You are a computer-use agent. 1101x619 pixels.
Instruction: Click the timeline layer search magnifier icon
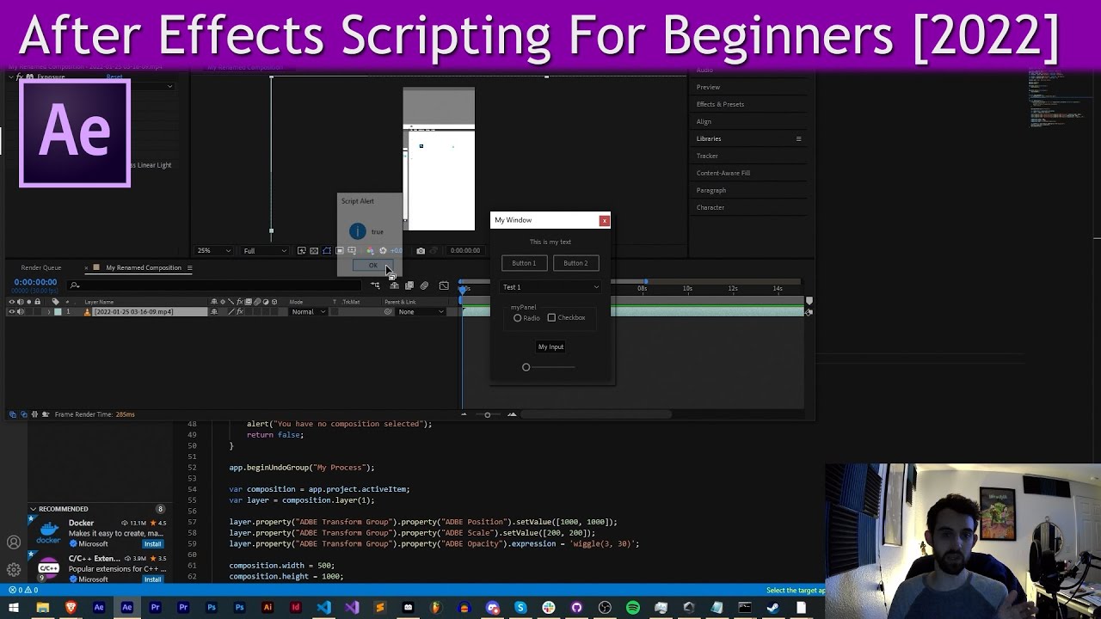coord(76,285)
